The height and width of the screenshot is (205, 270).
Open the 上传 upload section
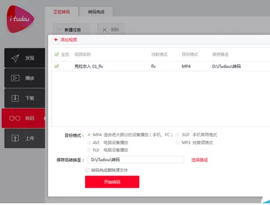25,139
